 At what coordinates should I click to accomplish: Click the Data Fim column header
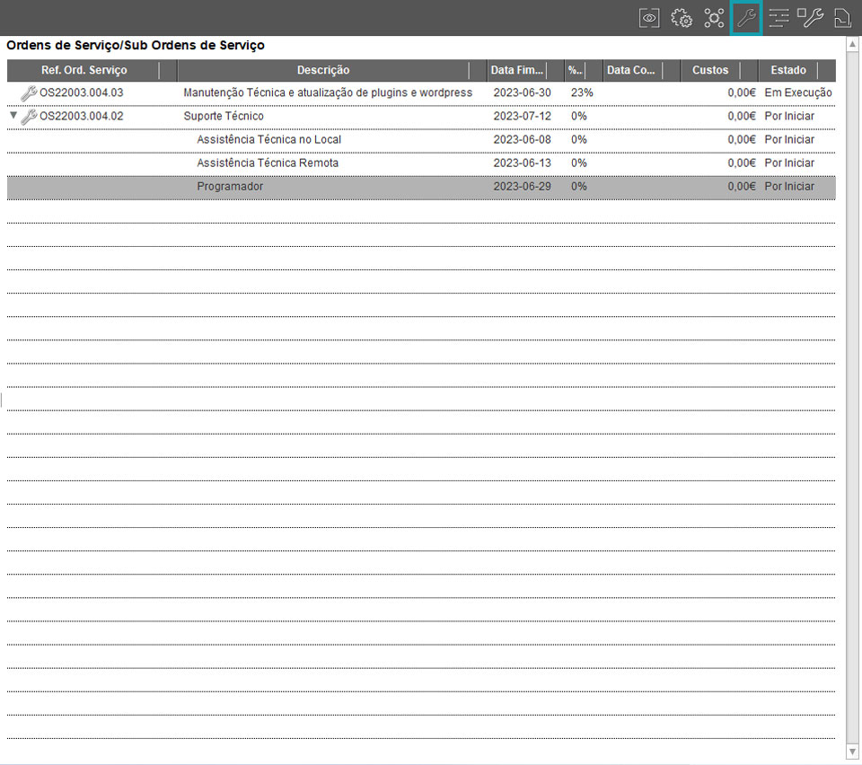click(x=517, y=70)
